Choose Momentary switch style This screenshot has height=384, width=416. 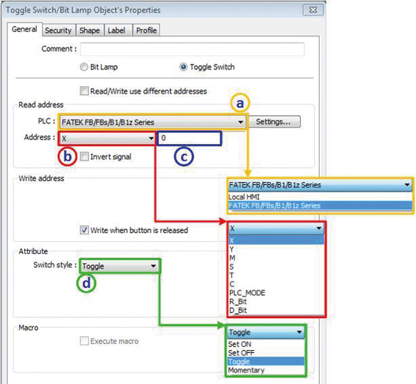[x=266, y=370]
